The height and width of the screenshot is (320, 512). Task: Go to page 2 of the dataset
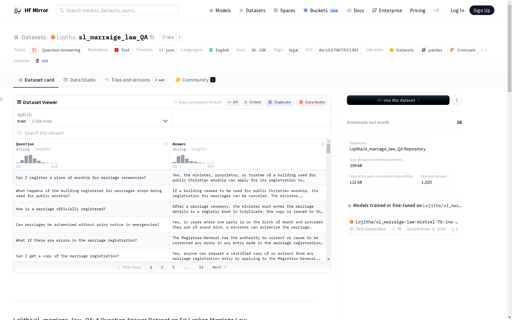[x=162, y=267]
